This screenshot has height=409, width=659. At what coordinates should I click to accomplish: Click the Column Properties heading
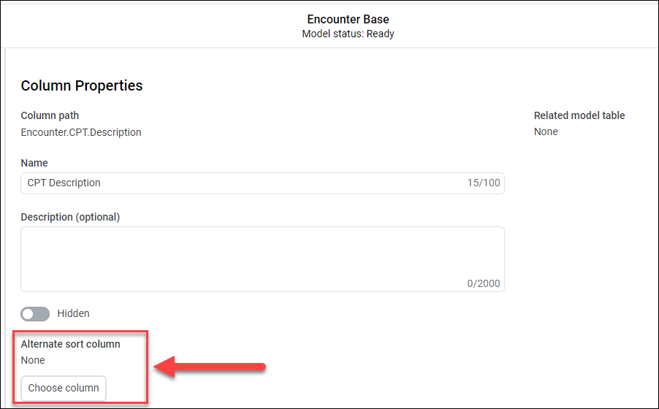click(82, 85)
